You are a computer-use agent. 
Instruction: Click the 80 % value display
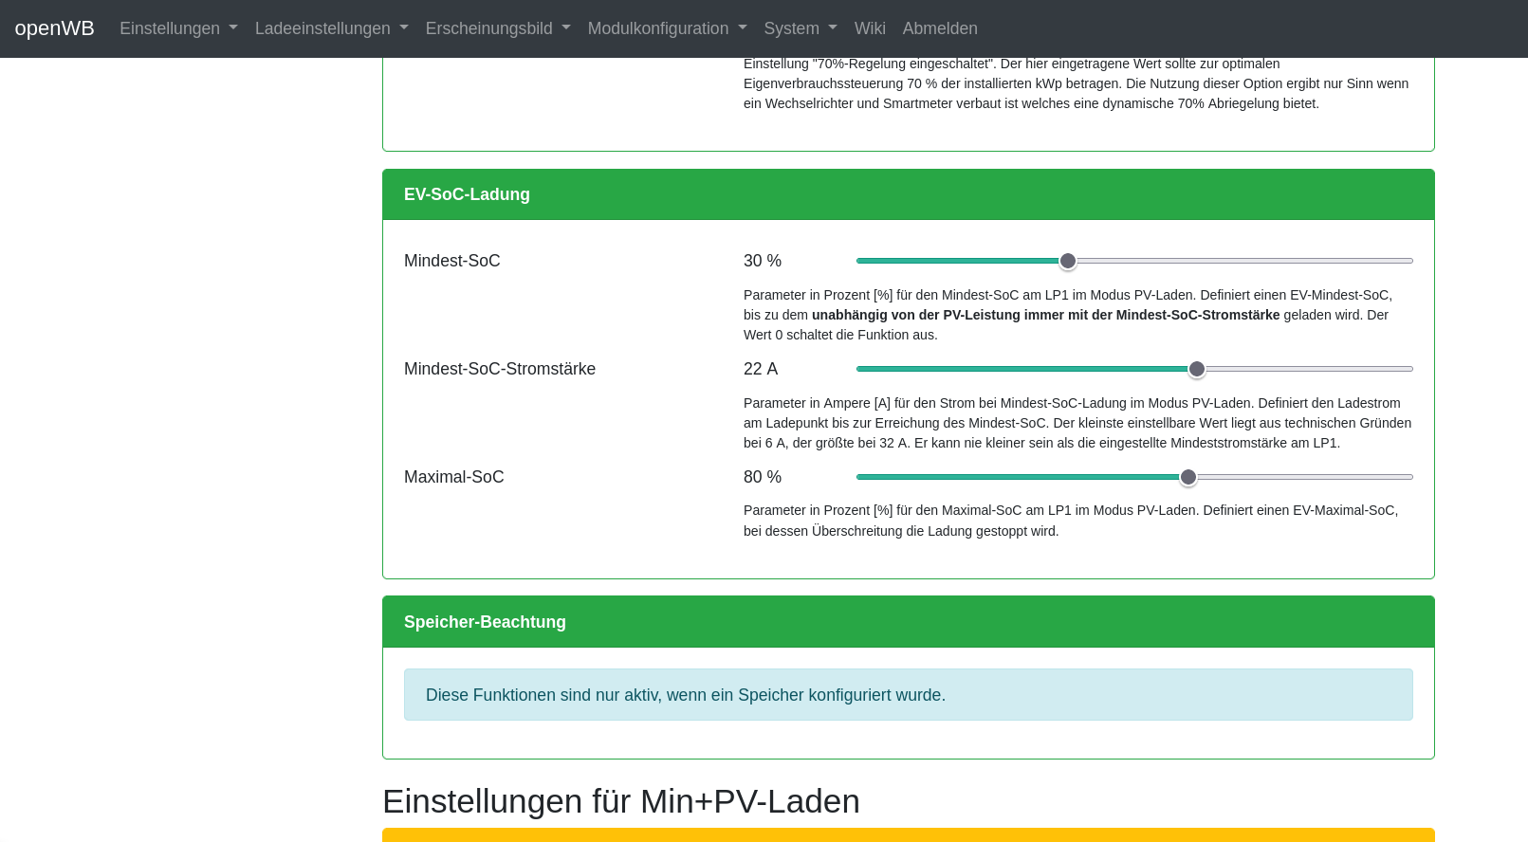pos(763,477)
